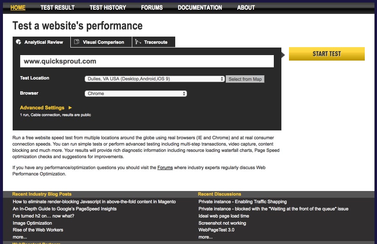Open the ABOUT menu item
The width and height of the screenshot is (377, 244).
click(x=246, y=8)
